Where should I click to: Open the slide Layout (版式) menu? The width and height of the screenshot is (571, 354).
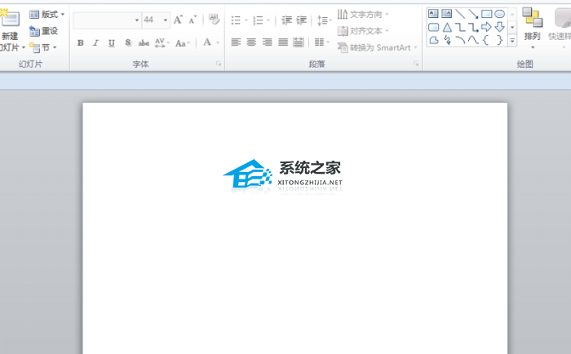coord(46,15)
